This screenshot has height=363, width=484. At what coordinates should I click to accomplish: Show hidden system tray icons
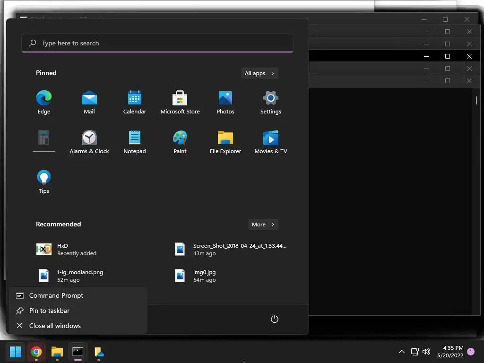pyautogui.click(x=402, y=352)
